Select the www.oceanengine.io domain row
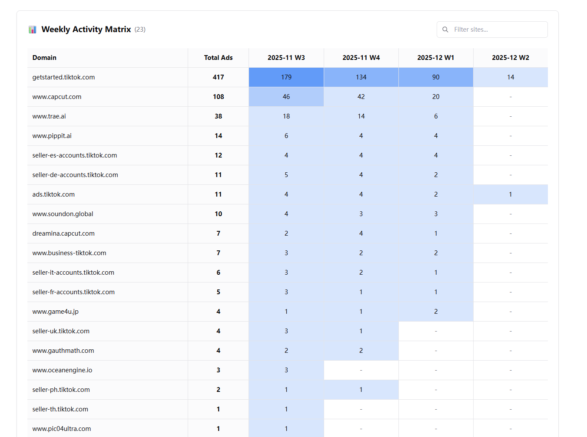The width and height of the screenshot is (587, 437). (x=288, y=370)
